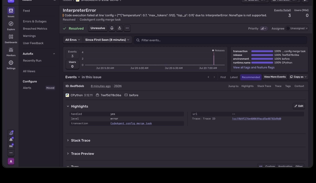Open the three-dot more actions button
316x183 pixels.
pyautogui.click(x=127, y=28)
